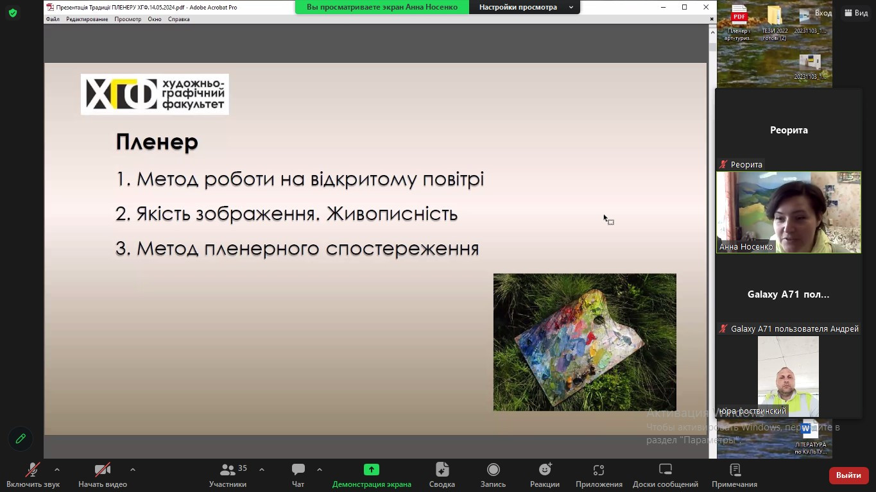Expand the arrow beside Чат
The image size is (876, 492).
tap(320, 470)
